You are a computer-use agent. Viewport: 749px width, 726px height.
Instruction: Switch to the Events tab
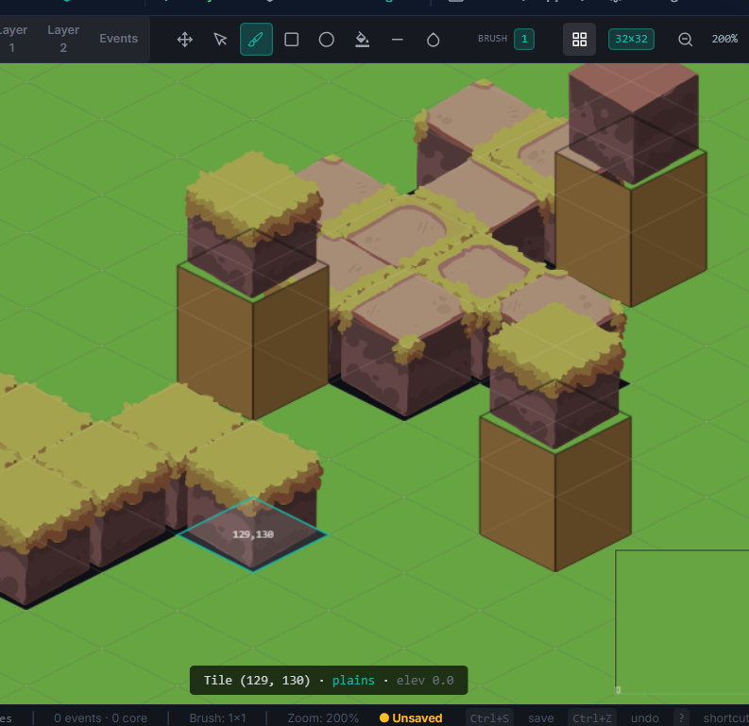[x=118, y=39]
